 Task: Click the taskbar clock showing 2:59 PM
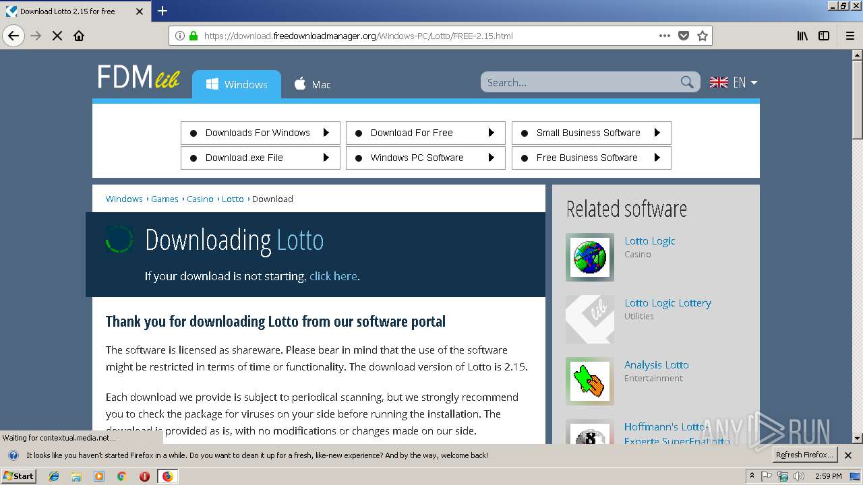pyautogui.click(x=828, y=476)
